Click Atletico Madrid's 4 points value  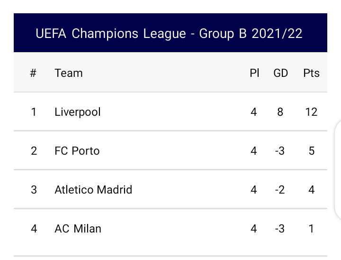312,190
